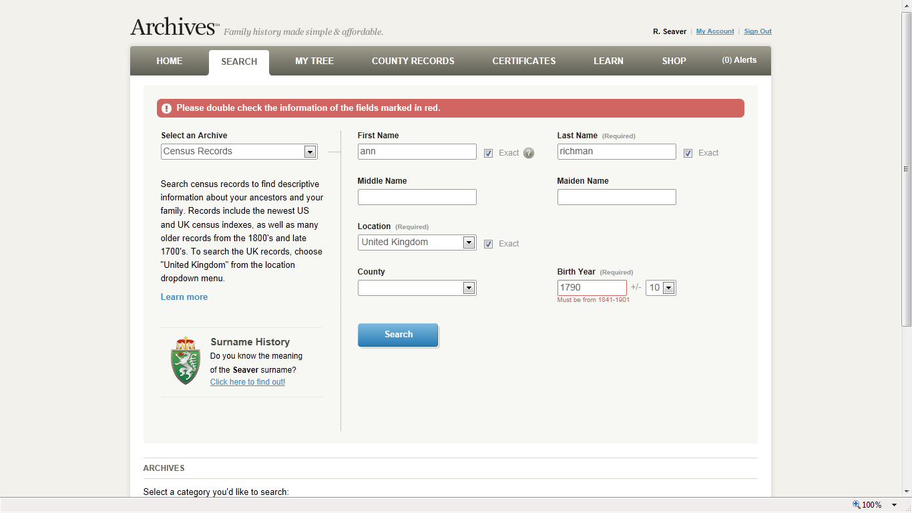Screen dimensions: 912x513
Task: Open the birth year plus-minus range dropdown
Action: click(x=667, y=287)
